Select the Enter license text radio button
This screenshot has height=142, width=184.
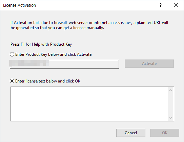12,81
